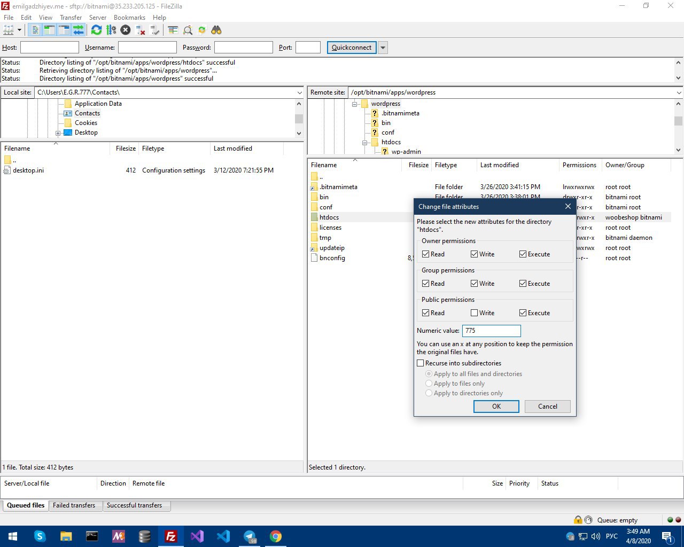Toggle local directory tree display icon
The image size is (684, 547).
[50, 30]
